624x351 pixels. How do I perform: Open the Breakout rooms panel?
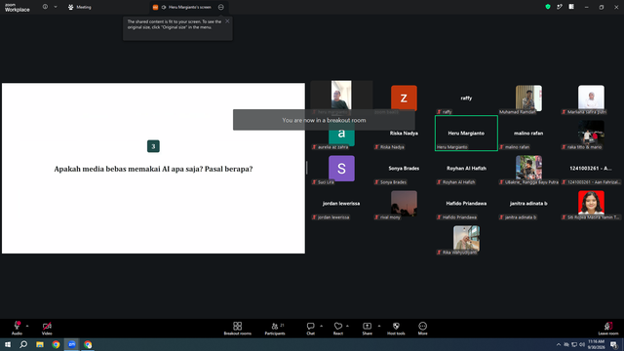click(x=237, y=329)
